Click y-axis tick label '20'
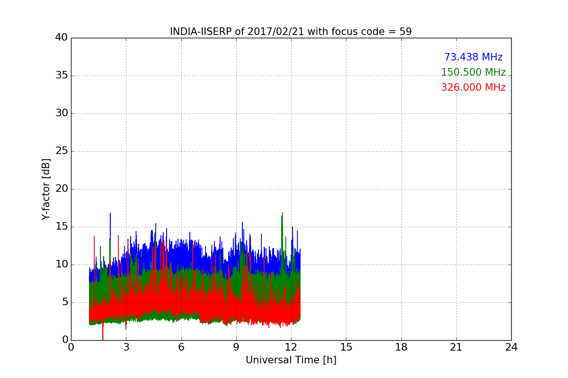Screen dimensions: 568x378 coord(62,189)
